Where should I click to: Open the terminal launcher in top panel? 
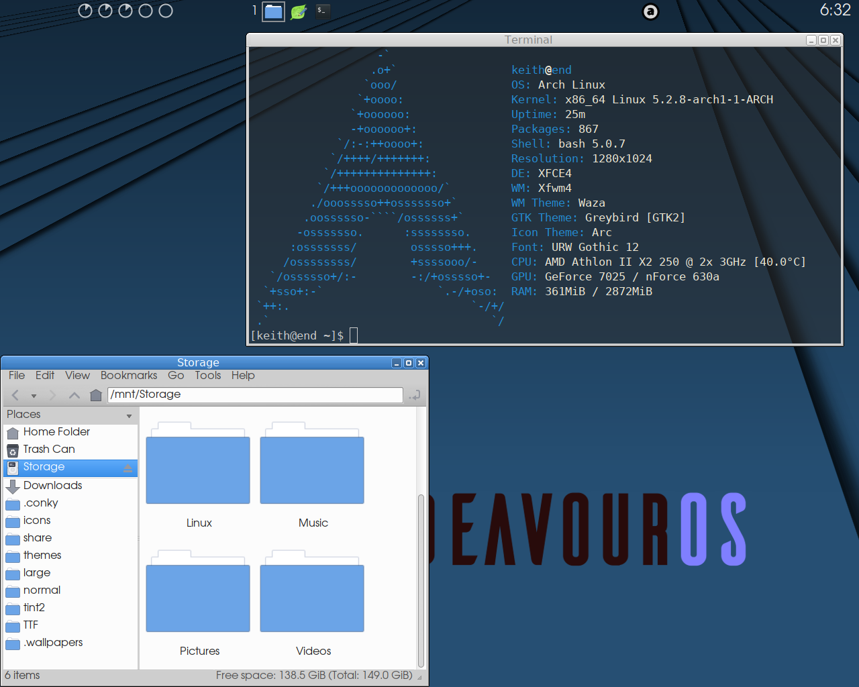(x=322, y=11)
